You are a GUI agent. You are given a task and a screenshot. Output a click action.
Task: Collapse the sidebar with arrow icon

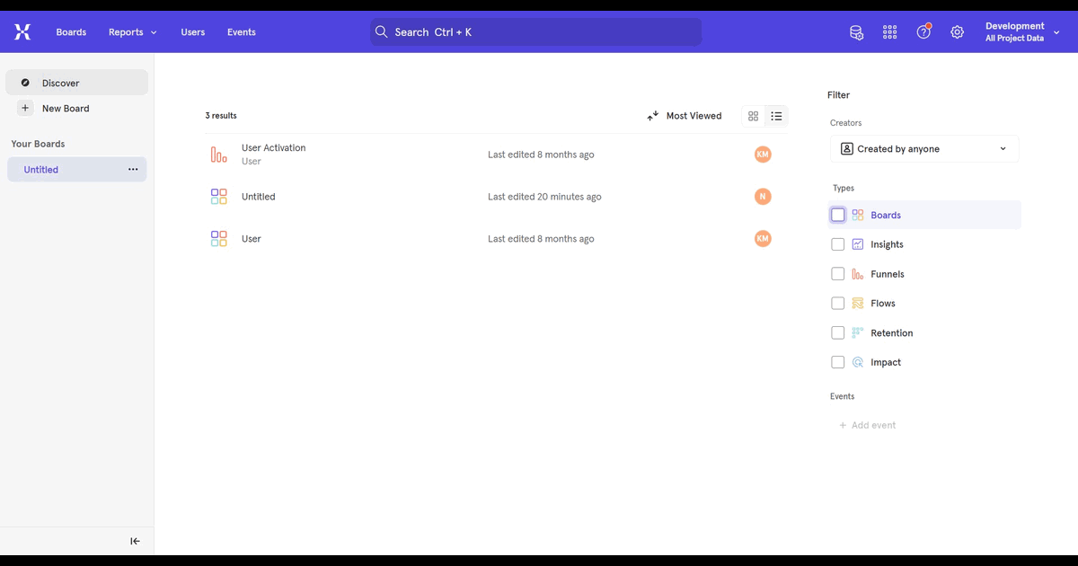[135, 541]
